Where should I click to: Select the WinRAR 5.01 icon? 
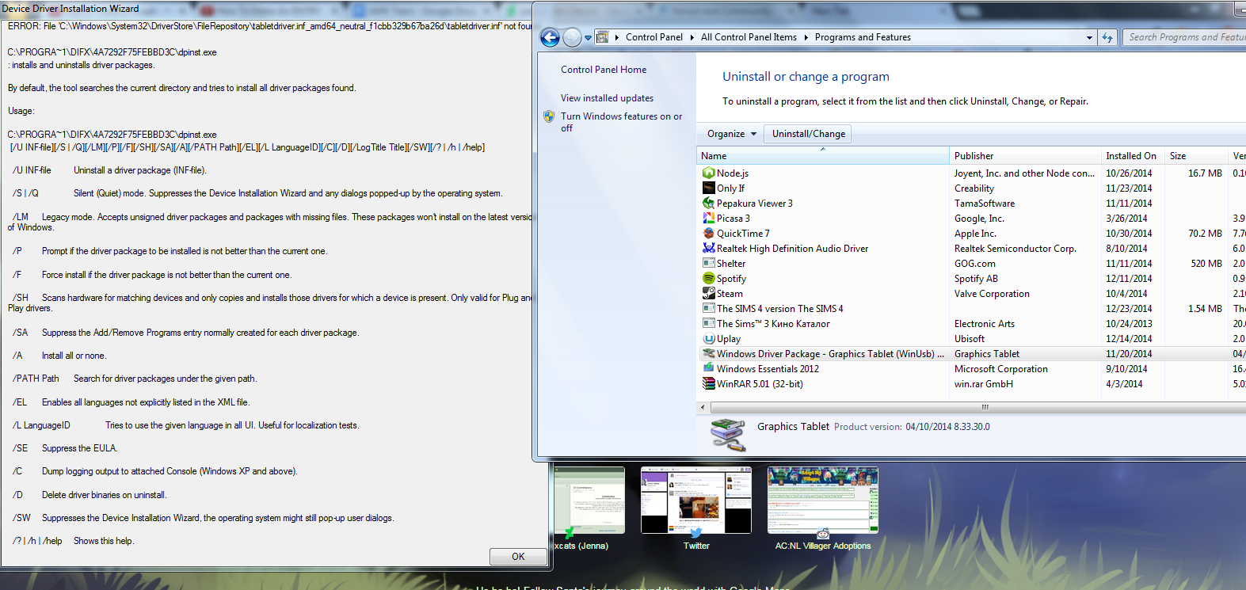coord(709,383)
